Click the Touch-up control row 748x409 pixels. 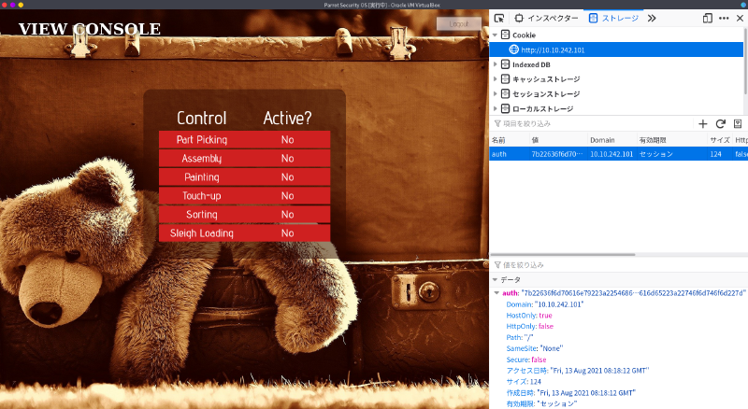tap(244, 195)
